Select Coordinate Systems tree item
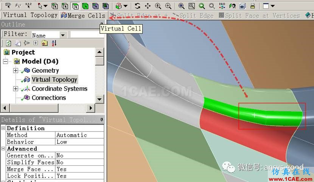 click(x=59, y=89)
